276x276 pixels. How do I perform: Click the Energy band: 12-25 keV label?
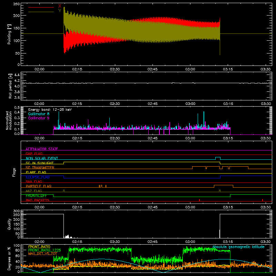pos(50,110)
